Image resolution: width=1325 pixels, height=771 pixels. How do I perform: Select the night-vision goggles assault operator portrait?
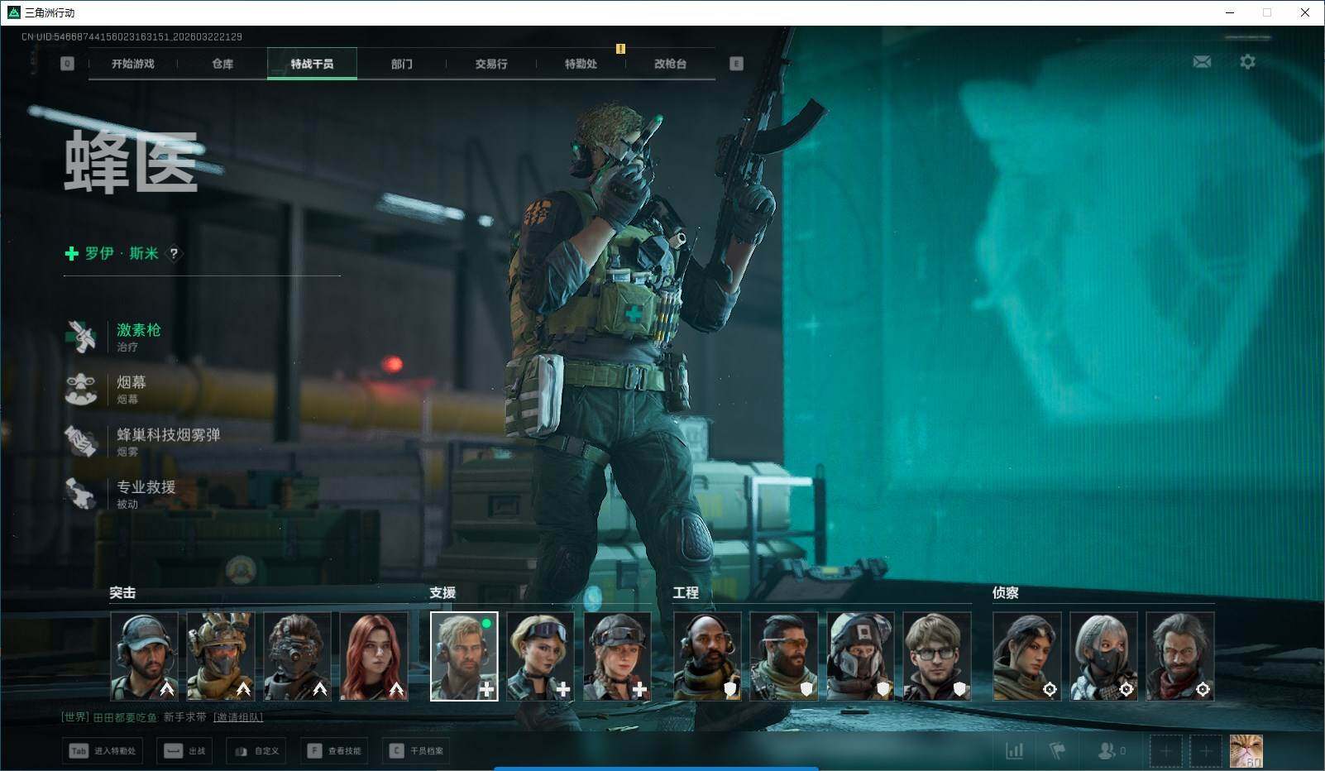[x=297, y=656]
